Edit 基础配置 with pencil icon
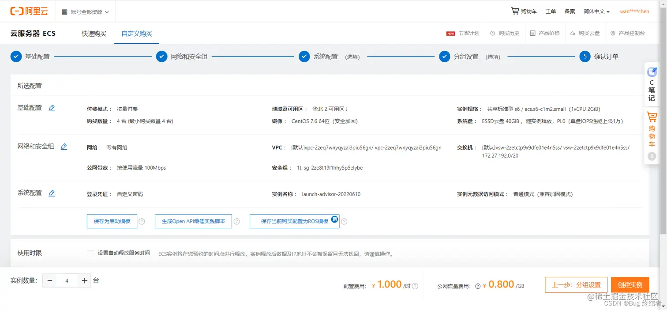 click(x=52, y=108)
